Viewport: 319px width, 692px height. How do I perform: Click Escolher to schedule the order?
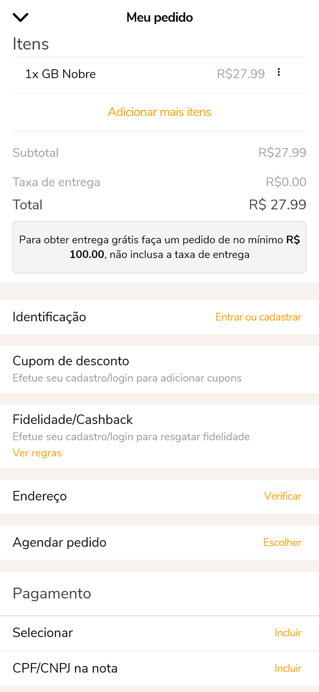point(282,542)
